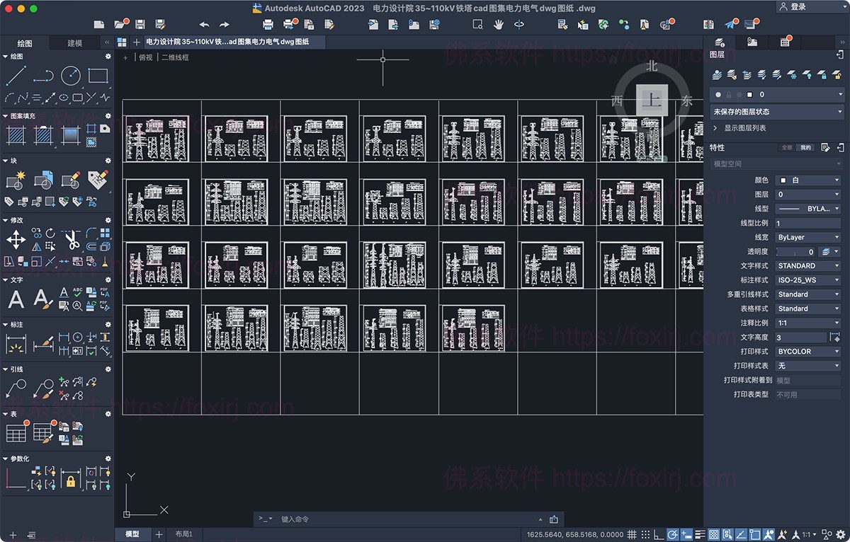The image size is (850, 542).
Task: Open the annotation scale 1:1 dropdown
Action: 812,534
